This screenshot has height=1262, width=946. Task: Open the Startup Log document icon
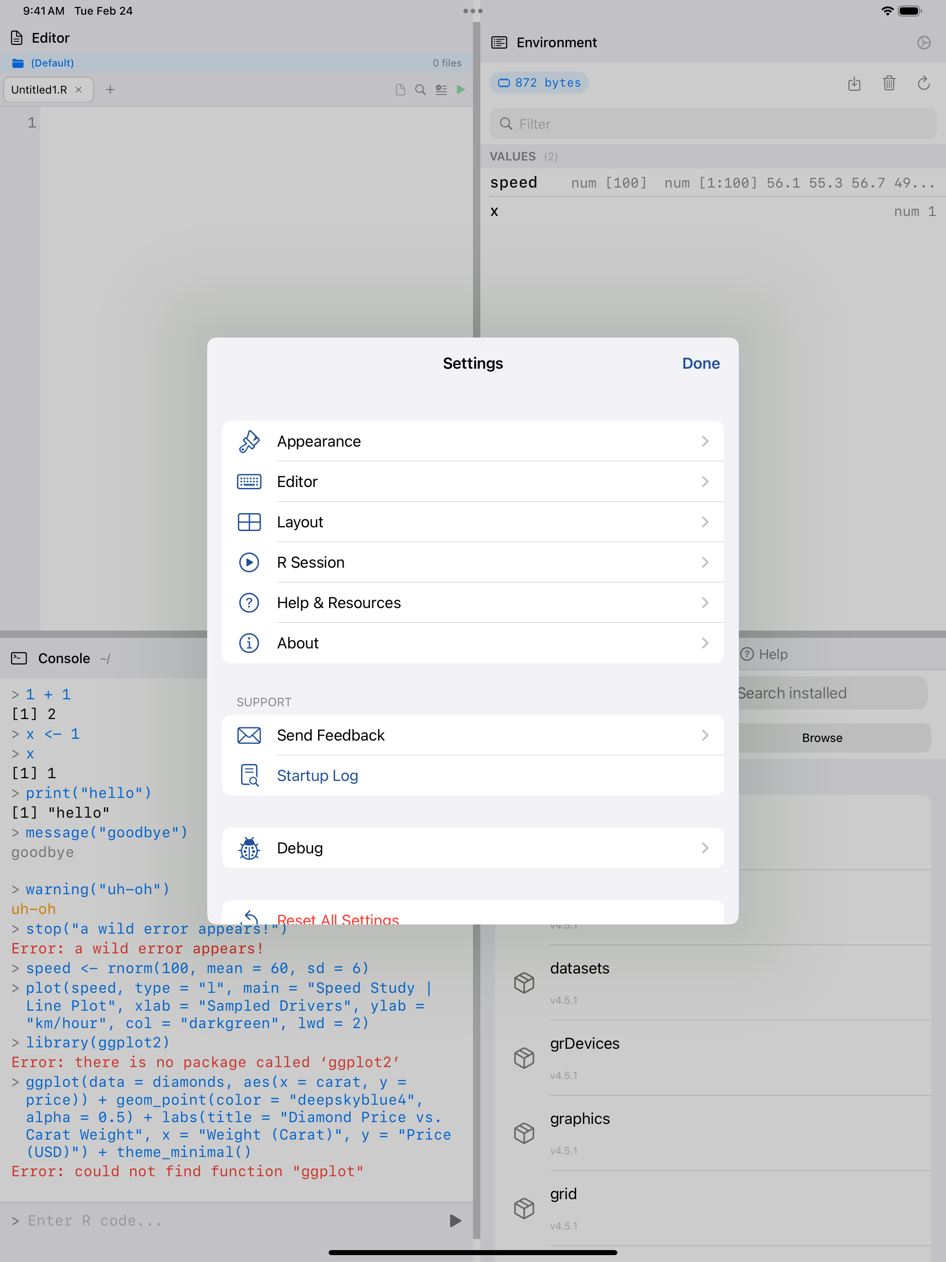point(249,775)
